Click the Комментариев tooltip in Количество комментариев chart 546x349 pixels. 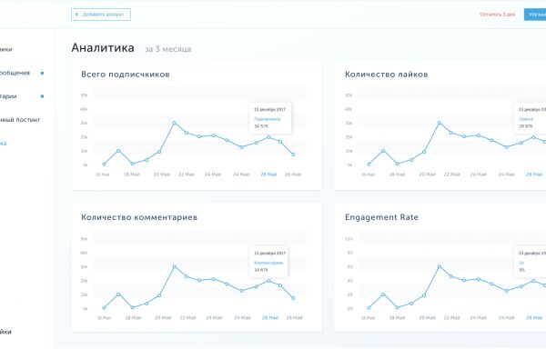(x=268, y=262)
